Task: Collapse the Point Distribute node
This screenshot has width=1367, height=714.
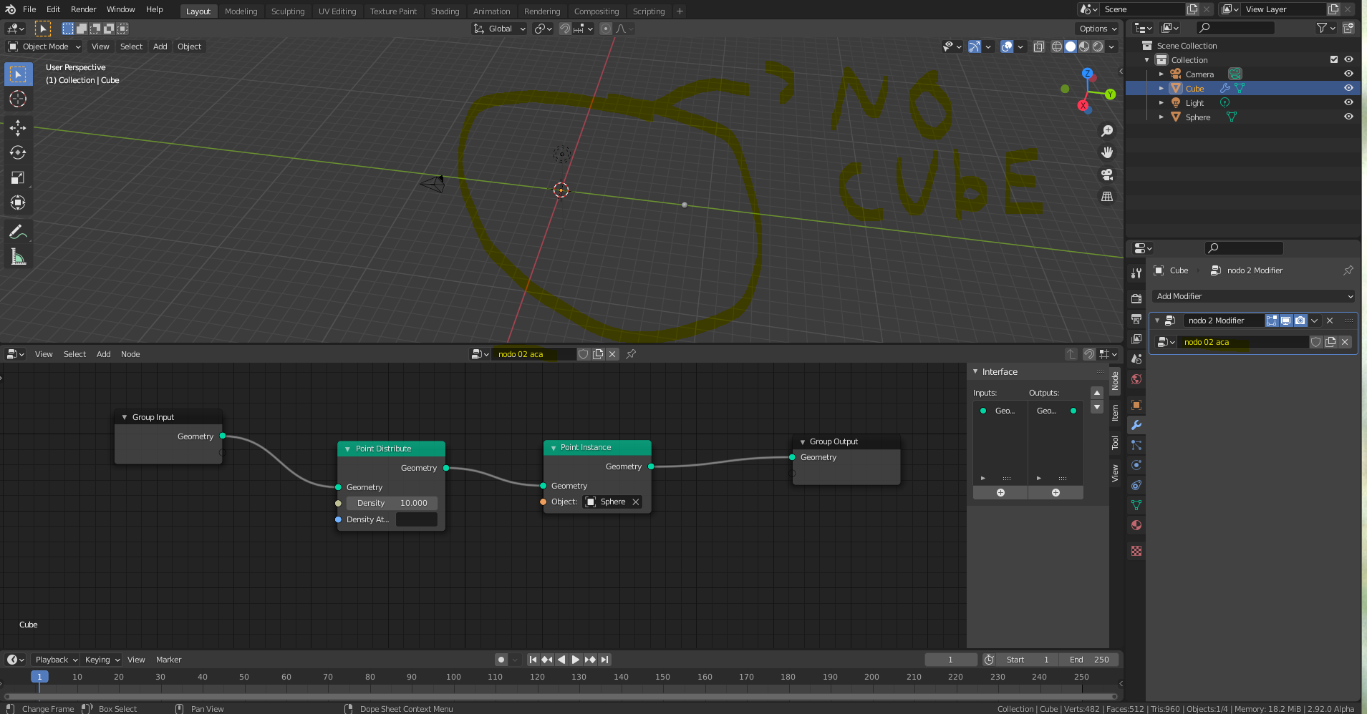Action: [x=347, y=449]
